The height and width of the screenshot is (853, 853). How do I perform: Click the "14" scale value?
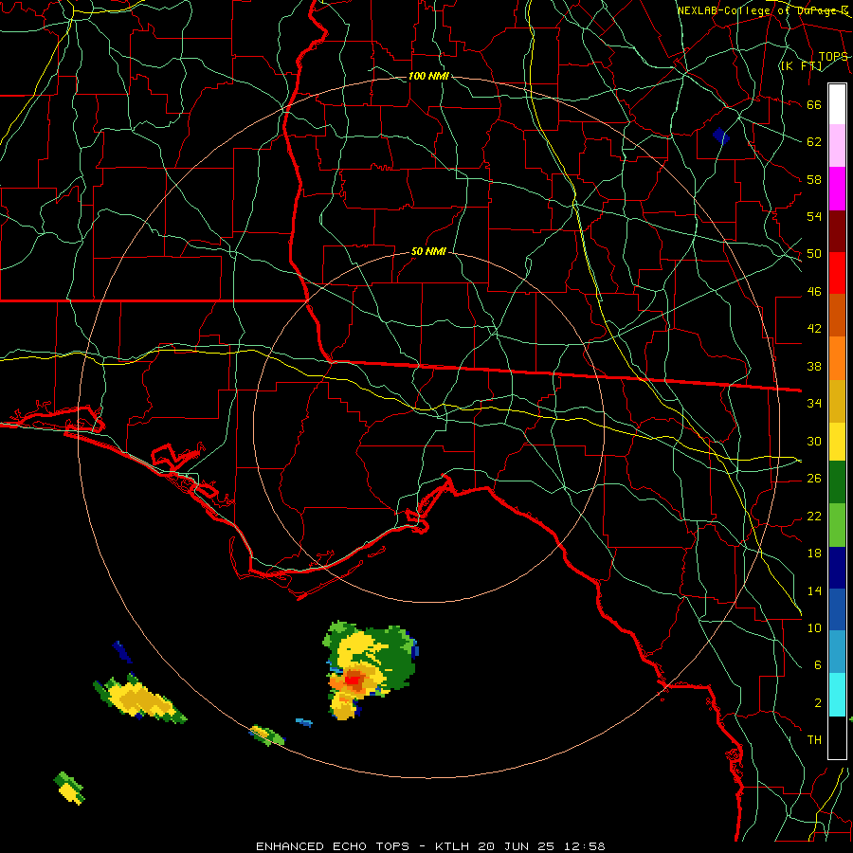(814, 590)
